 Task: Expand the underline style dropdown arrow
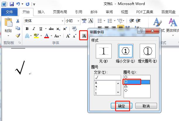tap(45, 29)
